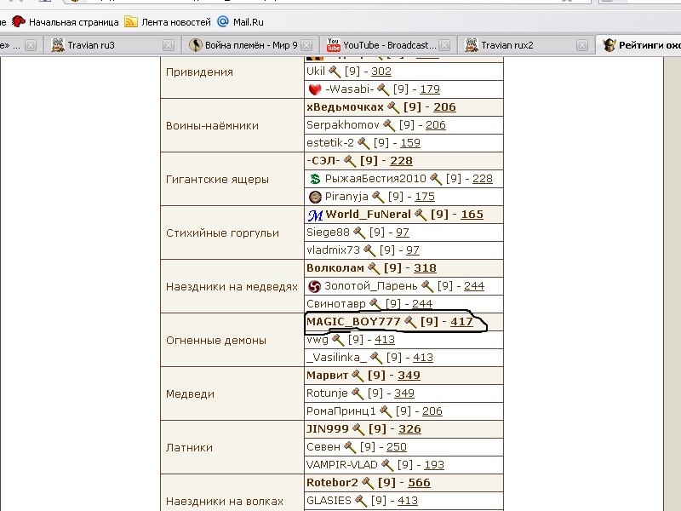The image size is (681, 511).
Task: Click the player name Rotunje
Action: click(327, 393)
